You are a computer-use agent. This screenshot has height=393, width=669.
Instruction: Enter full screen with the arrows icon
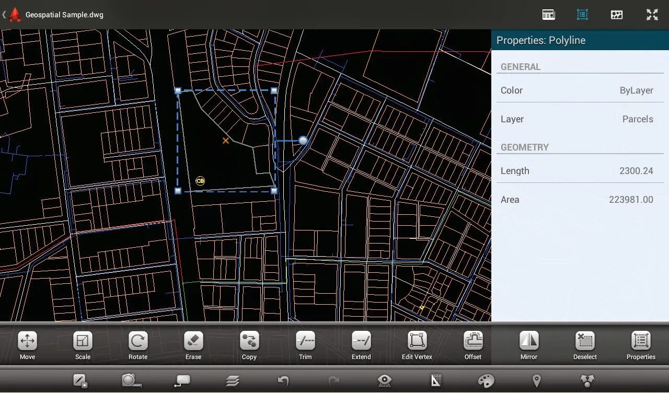tap(652, 15)
